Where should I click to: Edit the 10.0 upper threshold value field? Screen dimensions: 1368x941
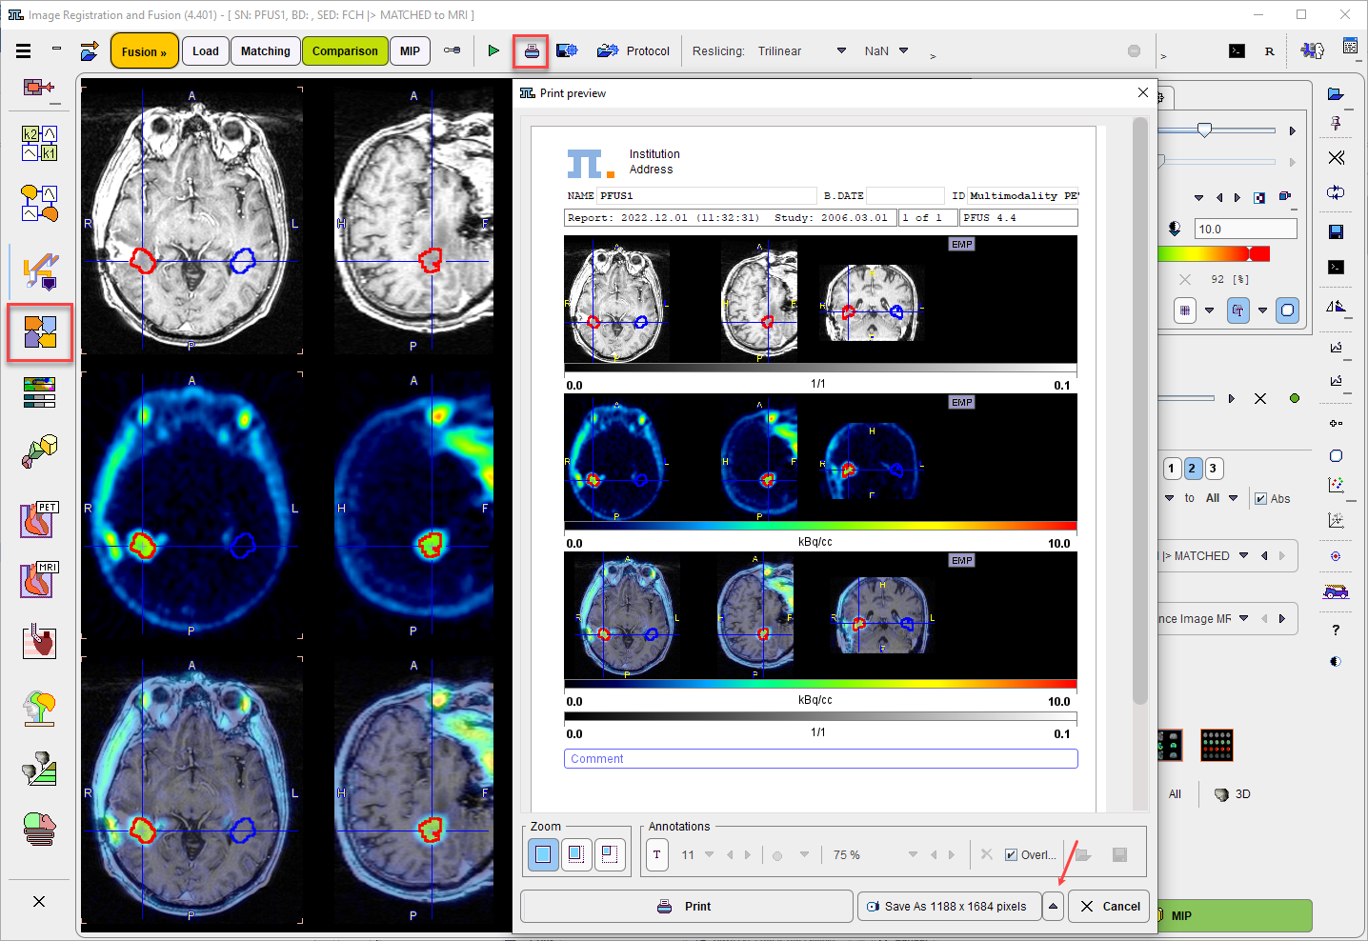tap(1245, 229)
